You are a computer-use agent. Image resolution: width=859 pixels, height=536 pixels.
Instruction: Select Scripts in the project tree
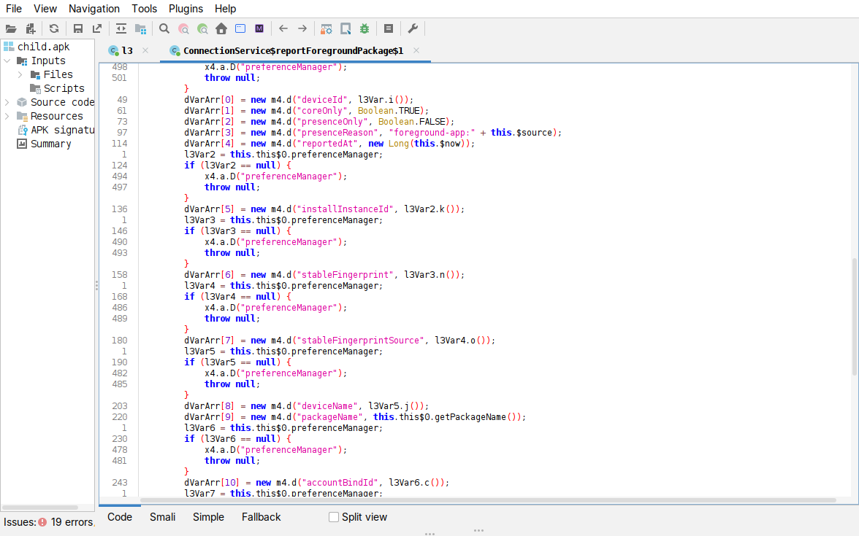pos(64,89)
